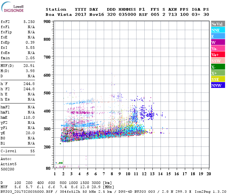The image size is (227, 194).
Task: Click the foF2 value 5.250
Action: tap(29, 22)
